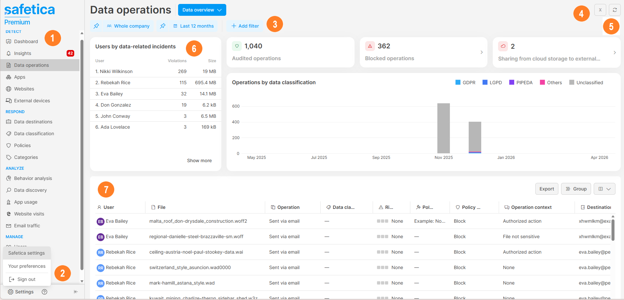Click the Dashboard icon in the sidebar
624x300 pixels.
(9, 41)
